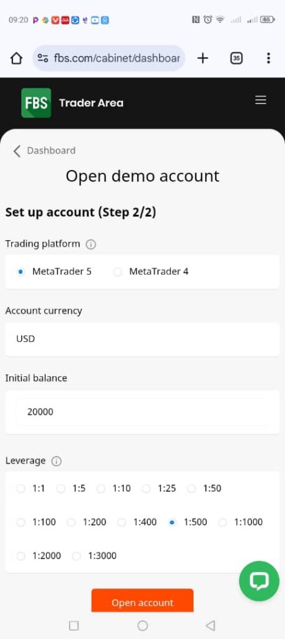Open the Account currency USD dropdown

(x=142, y=339)
